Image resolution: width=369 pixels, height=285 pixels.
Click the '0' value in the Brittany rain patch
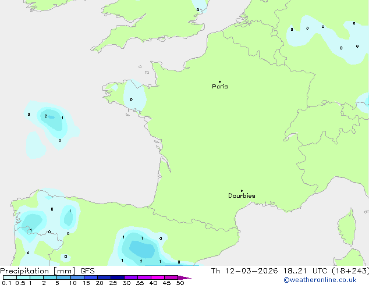coord(132,99)
